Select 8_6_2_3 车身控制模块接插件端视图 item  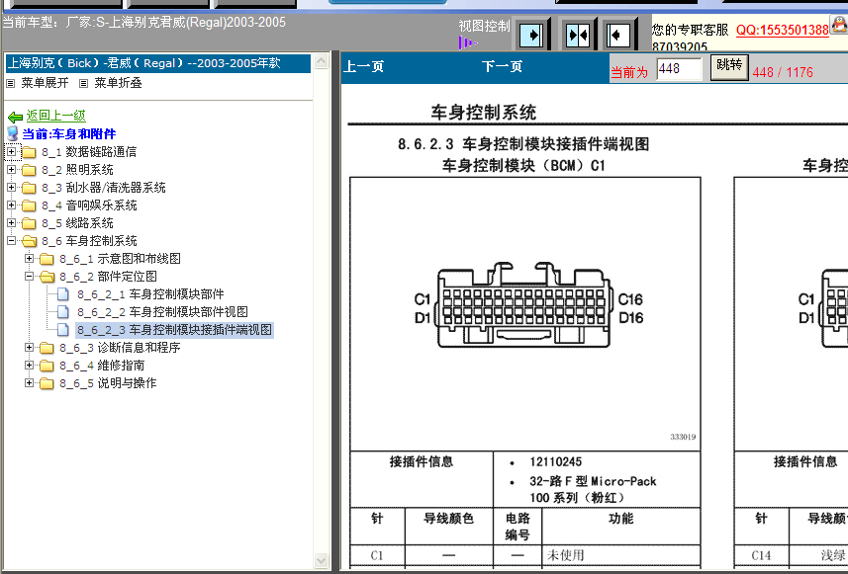pos(175,330)
